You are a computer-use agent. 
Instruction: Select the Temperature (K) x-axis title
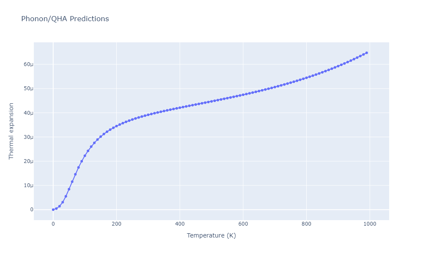[211, 235]
